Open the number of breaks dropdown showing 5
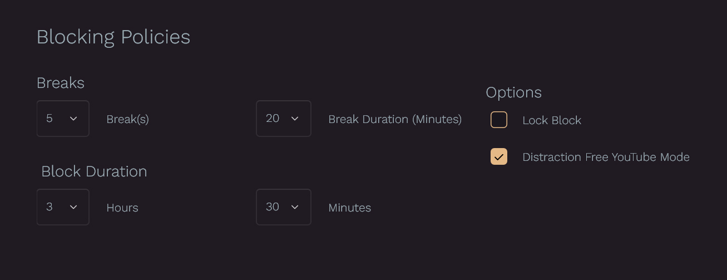727x280 pixels. 63,119
